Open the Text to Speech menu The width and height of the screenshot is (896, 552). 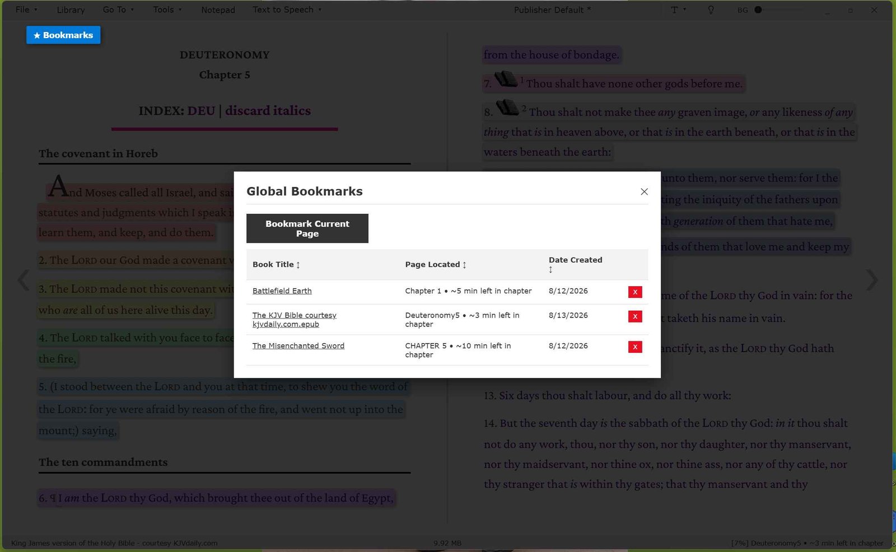(287, 10)
